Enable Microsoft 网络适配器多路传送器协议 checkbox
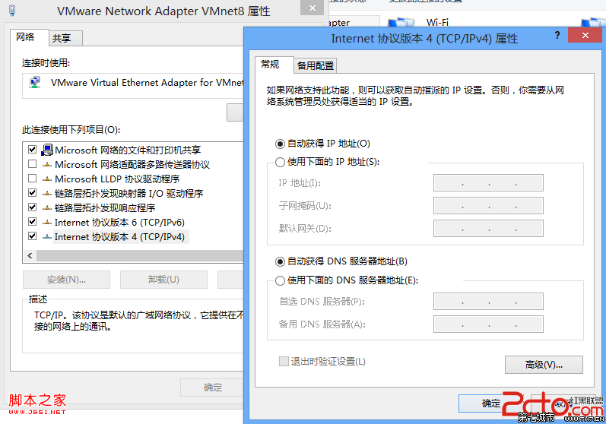The image size is (606, 424). 32,164
